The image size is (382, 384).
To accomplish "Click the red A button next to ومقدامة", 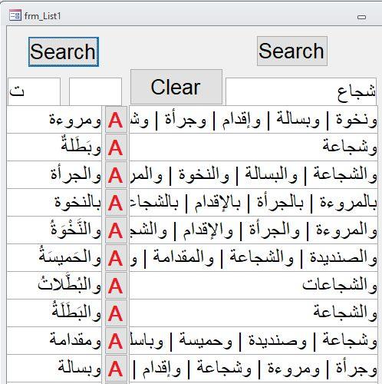I will click(x=116, y=341).
